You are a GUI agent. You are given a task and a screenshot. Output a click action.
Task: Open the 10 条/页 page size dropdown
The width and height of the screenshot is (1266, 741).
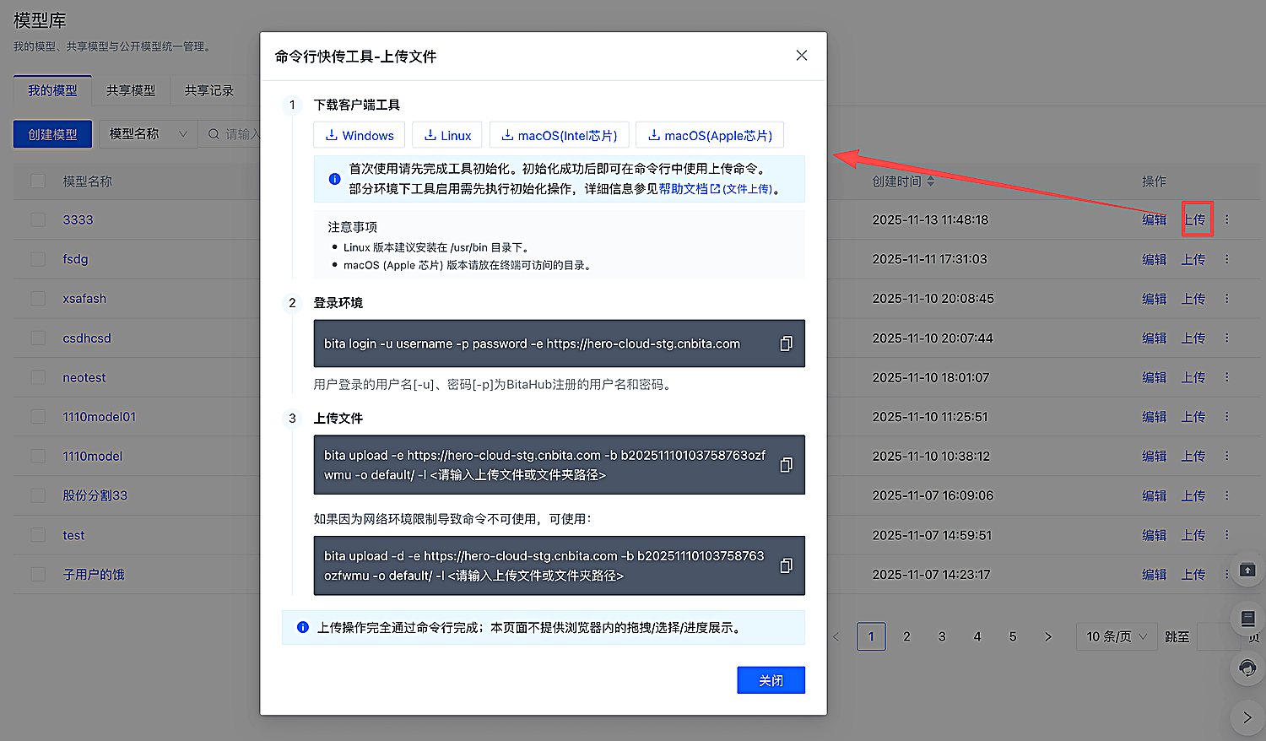1116,636
